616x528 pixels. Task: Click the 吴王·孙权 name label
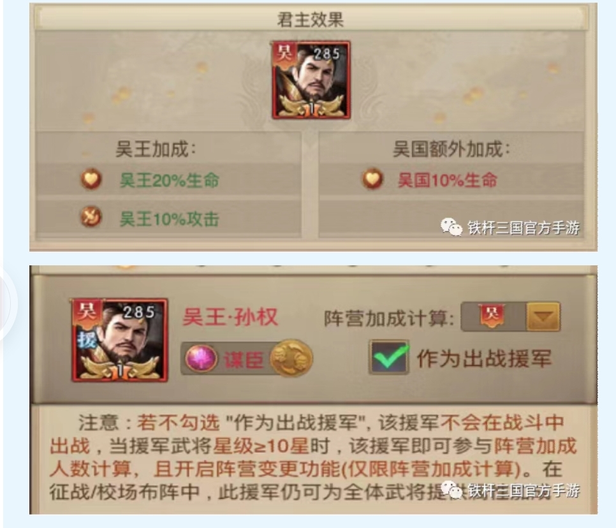[231, 317]
